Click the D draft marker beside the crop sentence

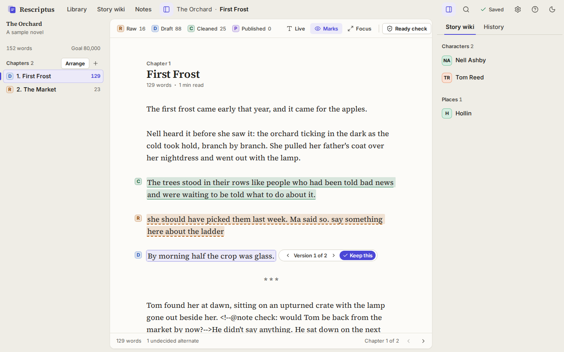(138, 255)
